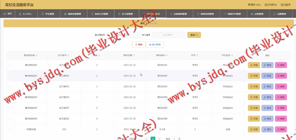Check the row for 图书馆名称2

[10, 76]
